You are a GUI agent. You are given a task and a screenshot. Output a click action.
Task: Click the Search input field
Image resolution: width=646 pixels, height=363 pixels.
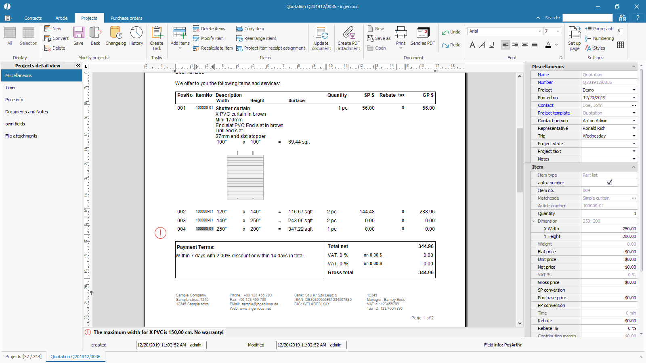587,18
